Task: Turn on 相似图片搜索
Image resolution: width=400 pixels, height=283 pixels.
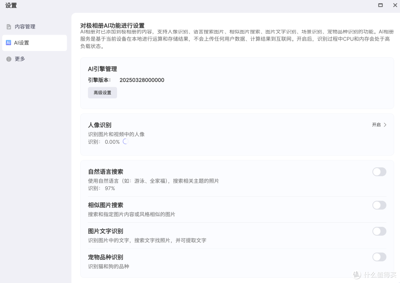Action: coord(379,205)
